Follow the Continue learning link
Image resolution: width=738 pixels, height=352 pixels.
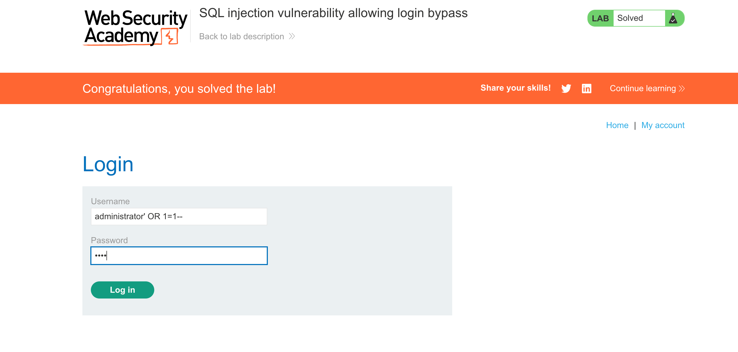[x=642, y=89]
